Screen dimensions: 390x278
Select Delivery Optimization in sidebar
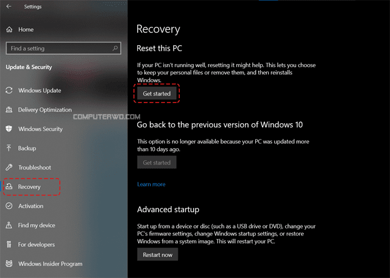pyautogui.click(x=44, y=110)
